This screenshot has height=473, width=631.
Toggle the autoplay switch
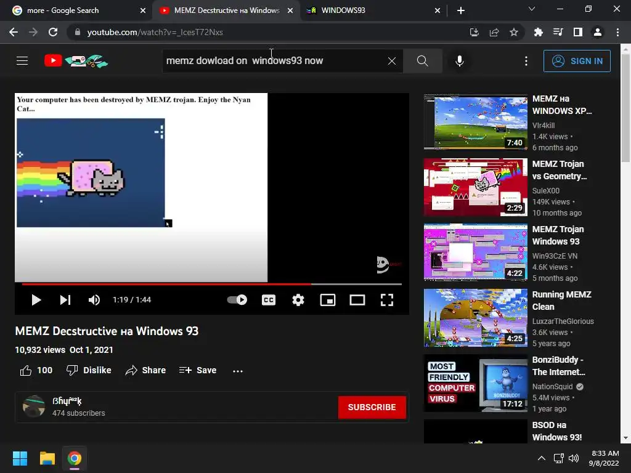[x=237, y=300]
